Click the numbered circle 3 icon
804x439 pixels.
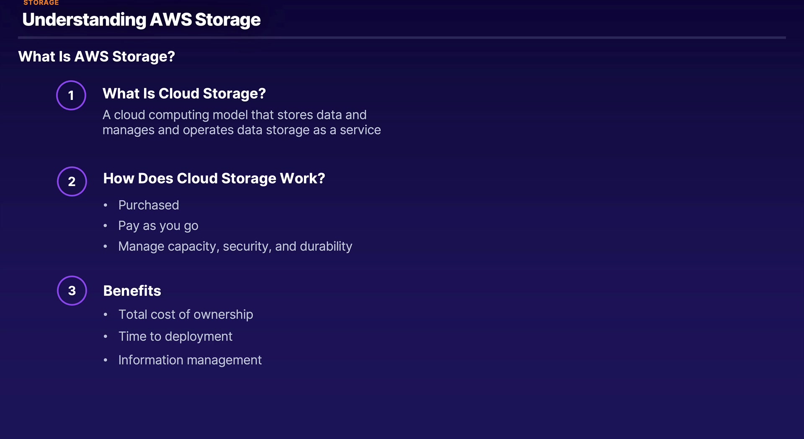pos(72,291)
